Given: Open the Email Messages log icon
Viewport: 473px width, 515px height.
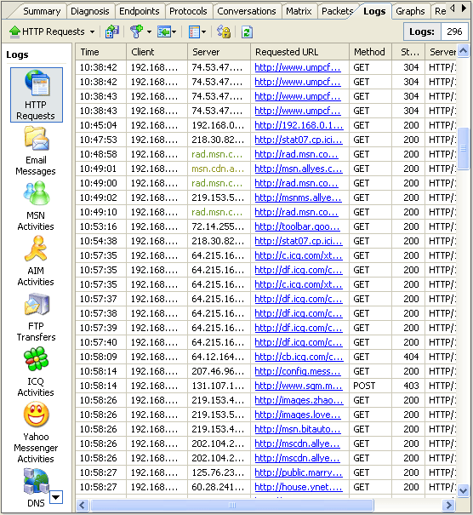Looking at the screenshot, I should (36, 152).
